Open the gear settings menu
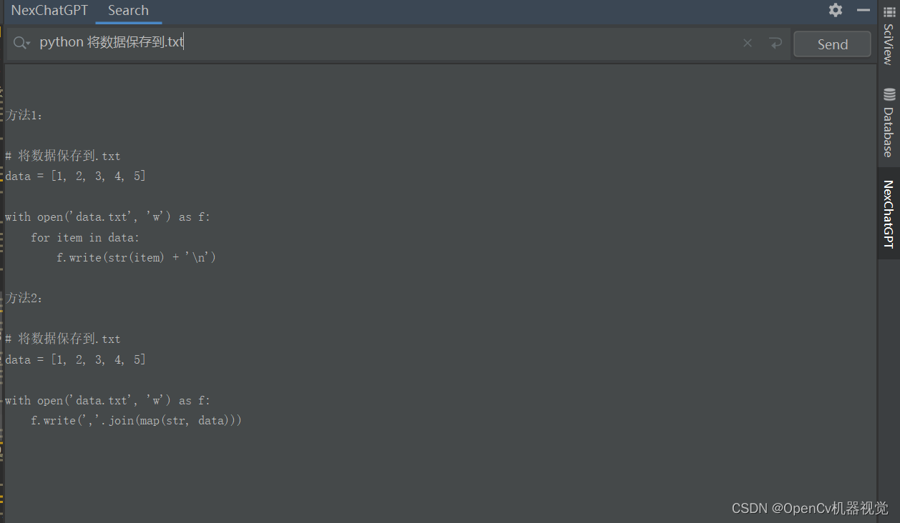Image resolution: width=900 pixels, height=523 pixels. (836, 10)
